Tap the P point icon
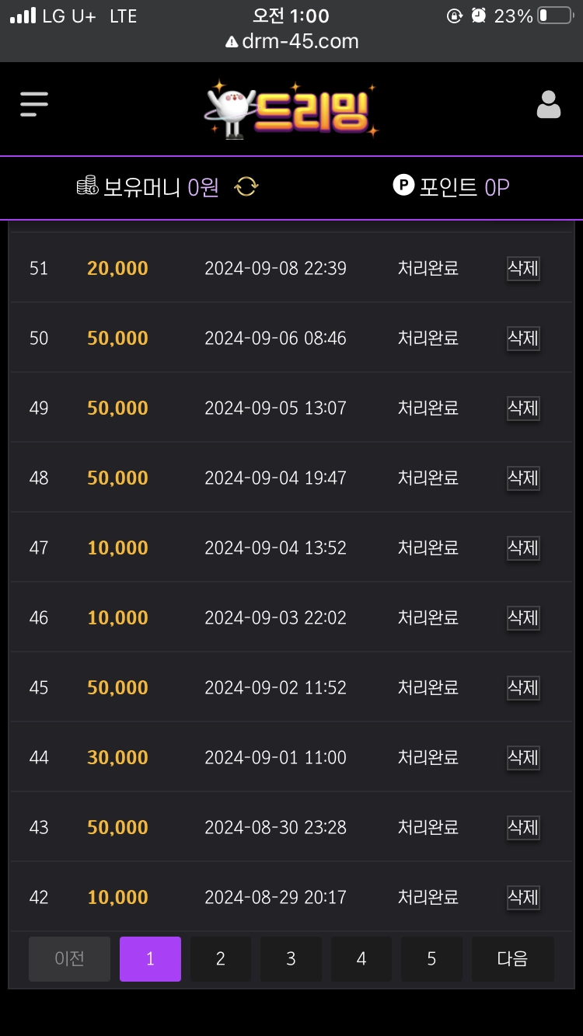The image size is (583, 1036). click(403, 185)
